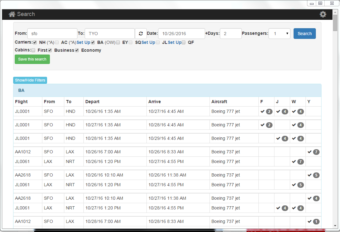Enable the First cabin checkbox

coord(33,50)
